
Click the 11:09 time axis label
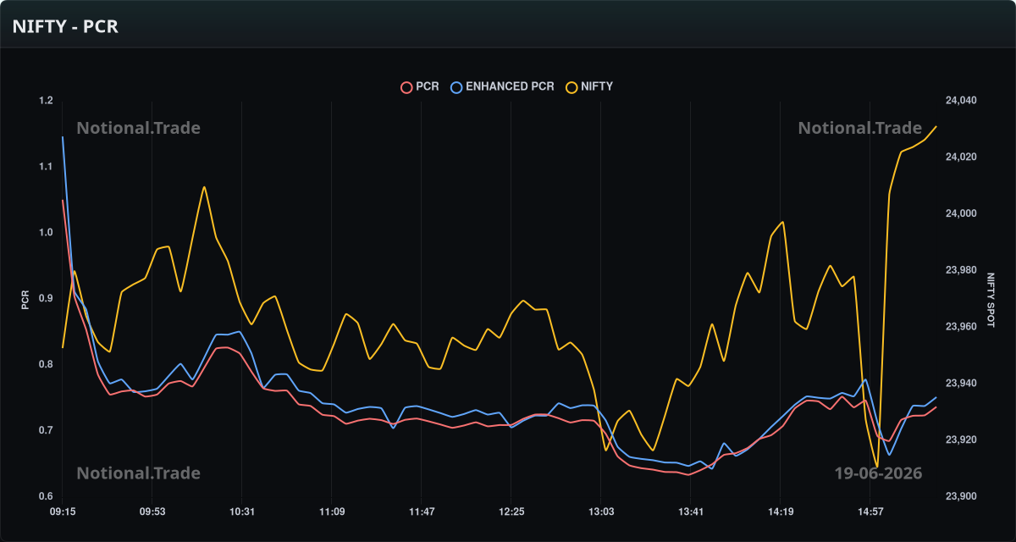click(x=332, y=512)
